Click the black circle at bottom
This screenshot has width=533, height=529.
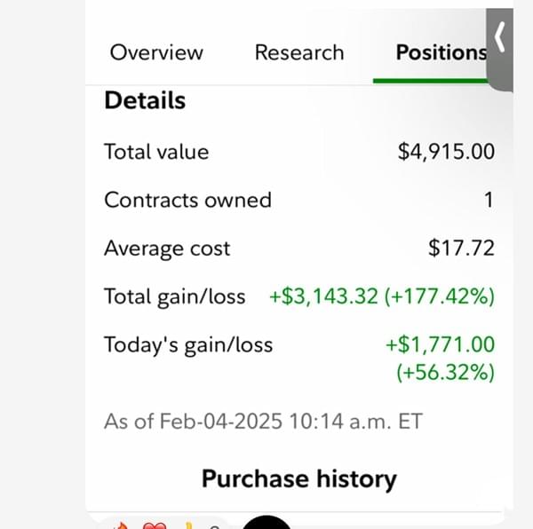(266, 523)
